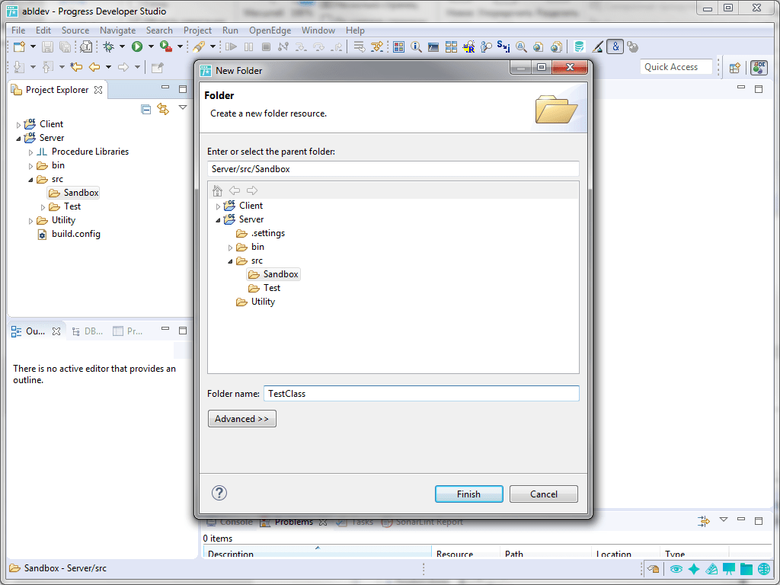The image size is (780, 585).
Task: Click the dark console window toolbar icon
Action: point(433,46)
